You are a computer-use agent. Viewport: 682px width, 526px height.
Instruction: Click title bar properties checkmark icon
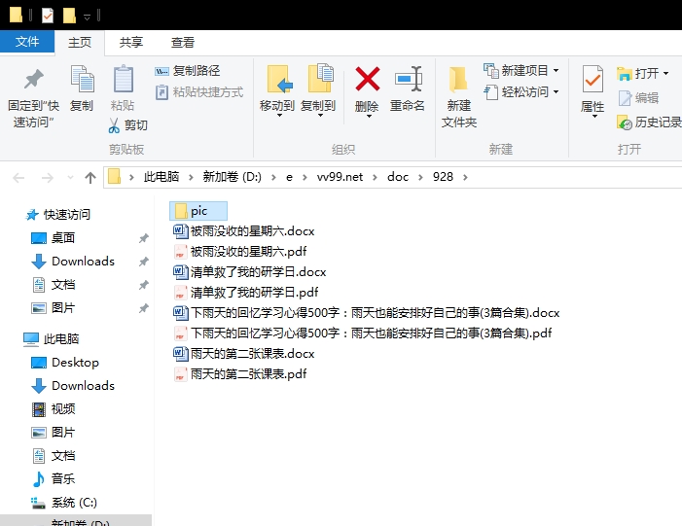tap(47, 16)
